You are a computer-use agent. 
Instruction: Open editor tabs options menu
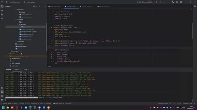coord(191,6)
